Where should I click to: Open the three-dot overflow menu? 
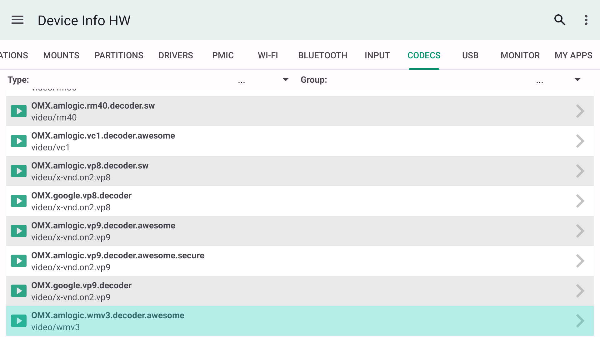tap(586, 20)
